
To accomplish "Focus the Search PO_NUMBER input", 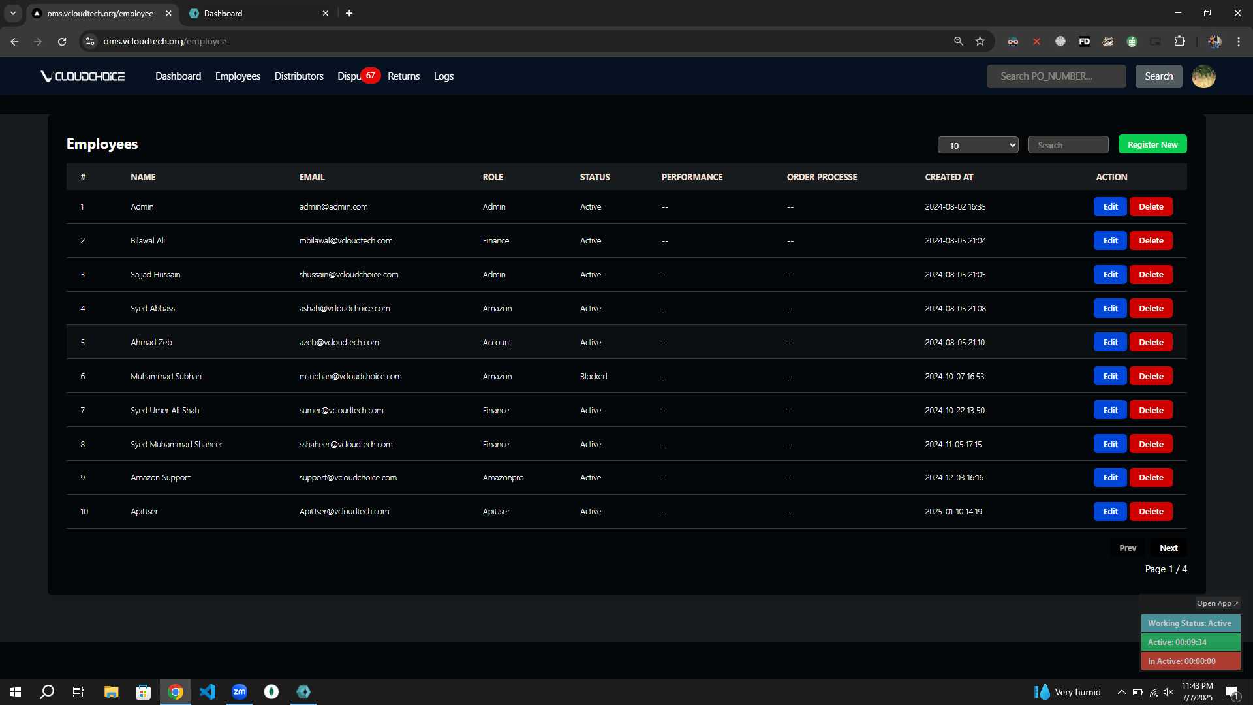I will coord(1056,76).
